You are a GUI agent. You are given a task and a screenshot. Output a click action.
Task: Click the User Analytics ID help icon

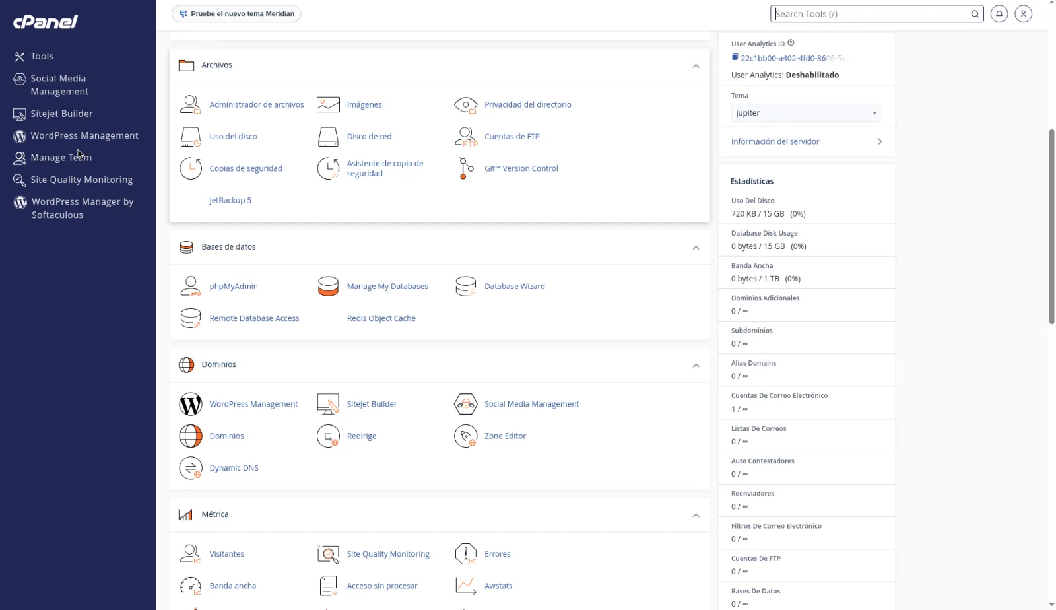pos(791,43)
